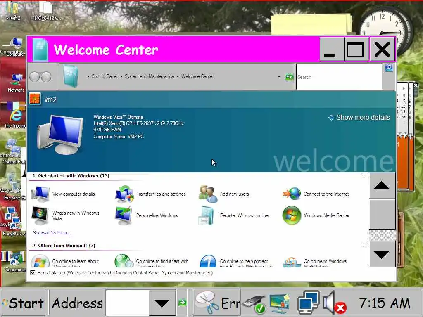The width and height of the screenshot is (423, 317).
Task: Click the network computers tray icon
Action: tap(308, 303)
